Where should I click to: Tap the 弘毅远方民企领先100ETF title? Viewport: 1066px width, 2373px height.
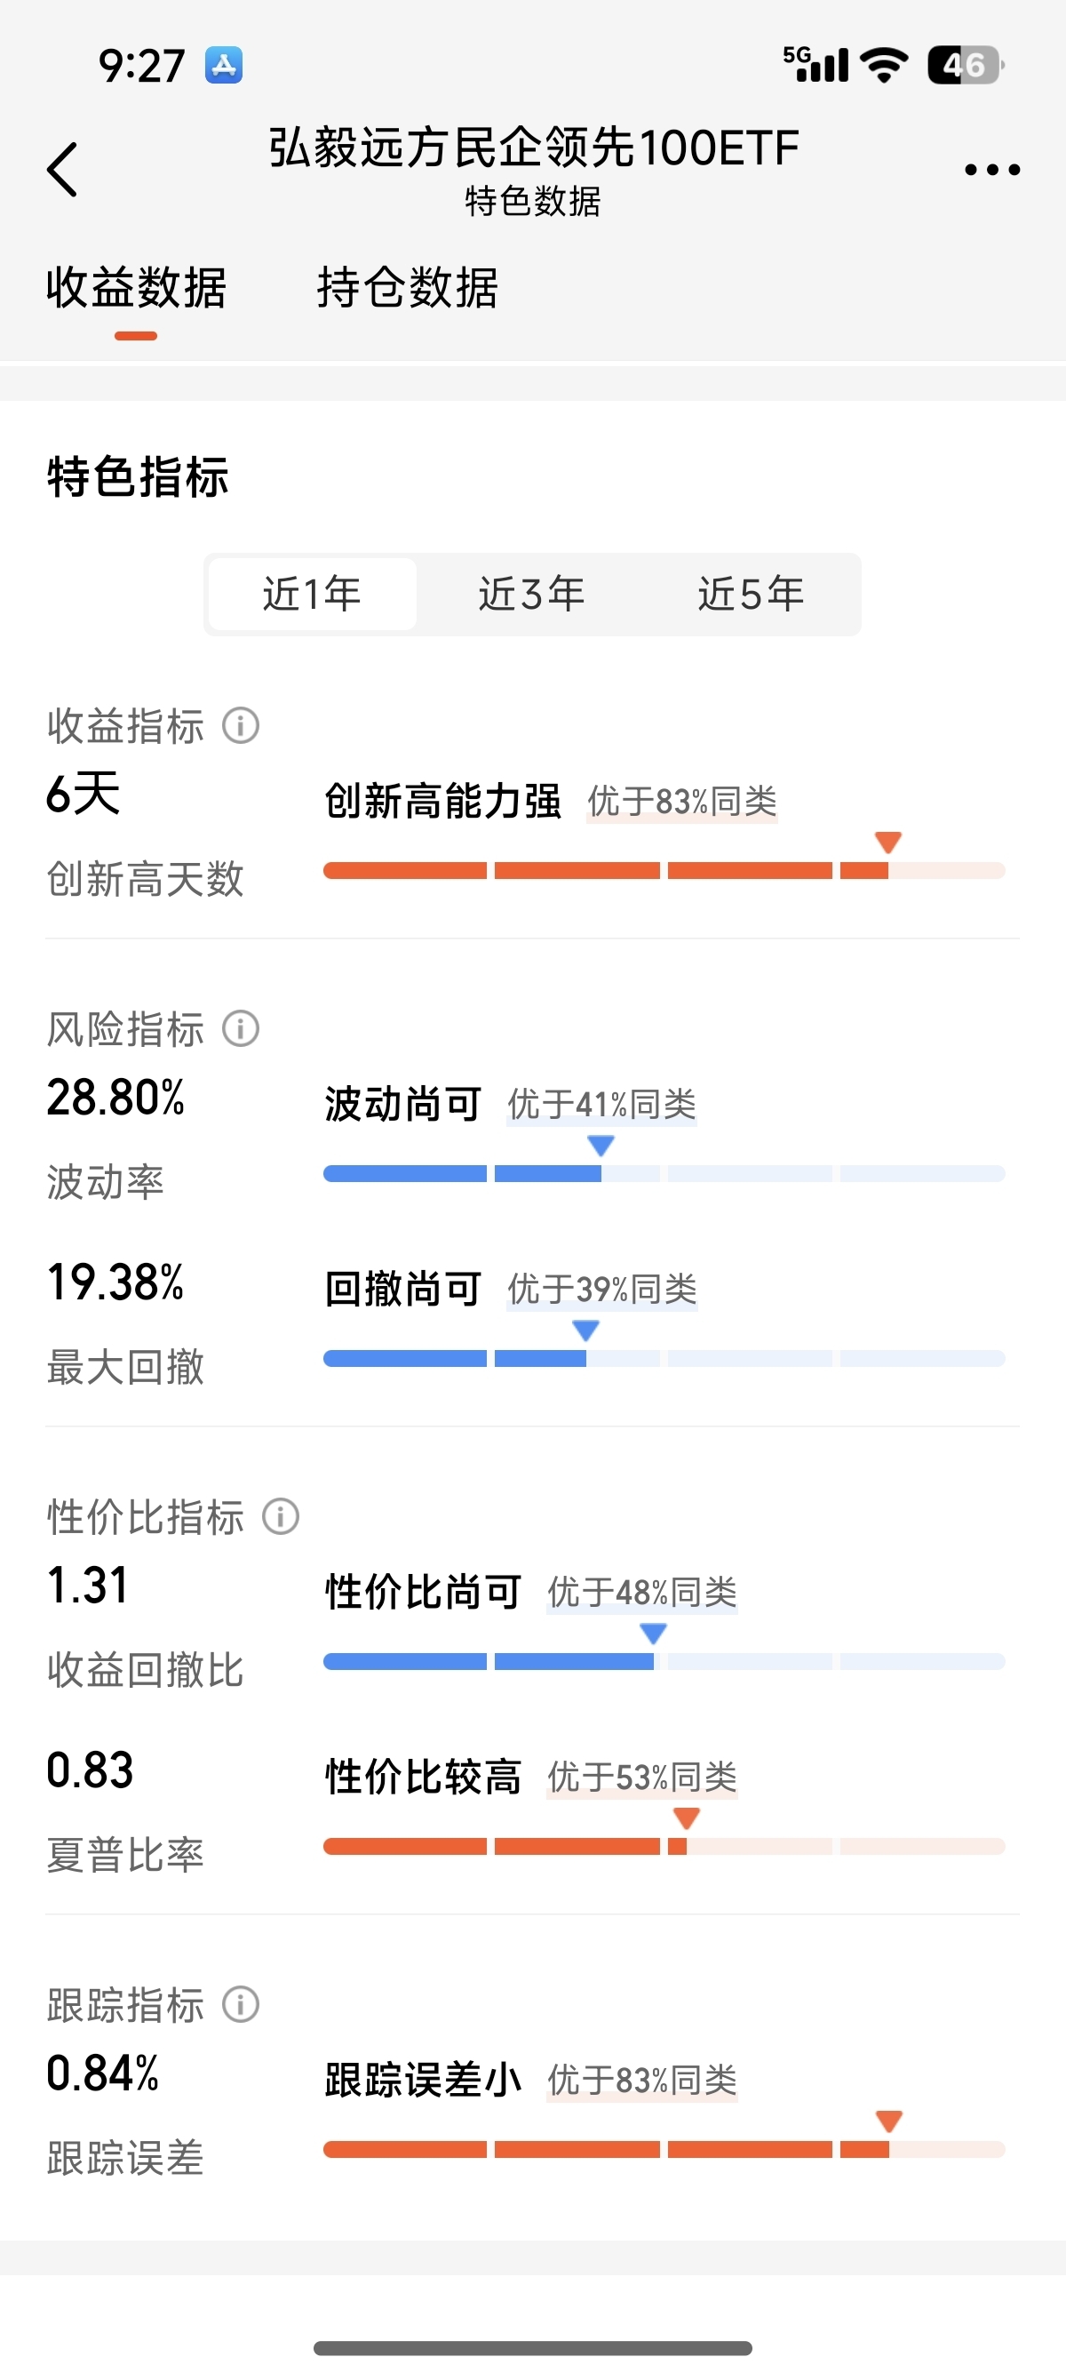click(534, 148)
